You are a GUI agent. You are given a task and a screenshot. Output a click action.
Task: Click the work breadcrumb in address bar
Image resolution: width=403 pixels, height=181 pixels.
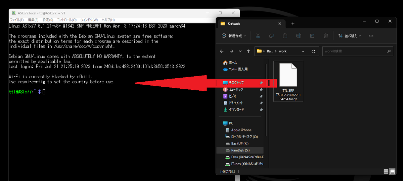[283, 51]
